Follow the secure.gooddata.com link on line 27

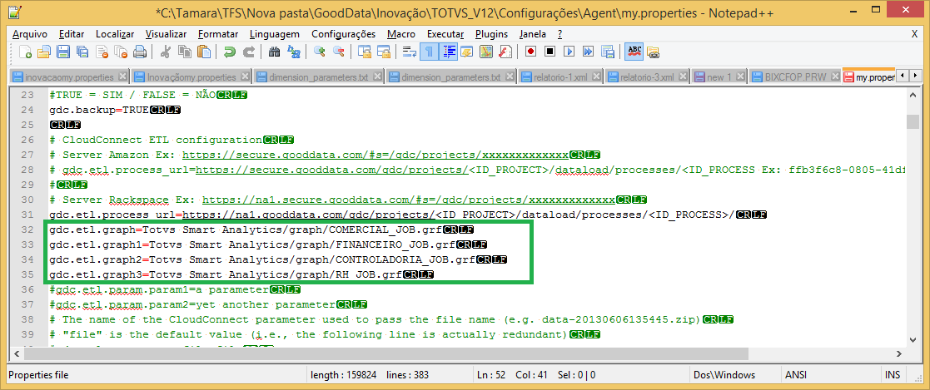coord(376,156)
